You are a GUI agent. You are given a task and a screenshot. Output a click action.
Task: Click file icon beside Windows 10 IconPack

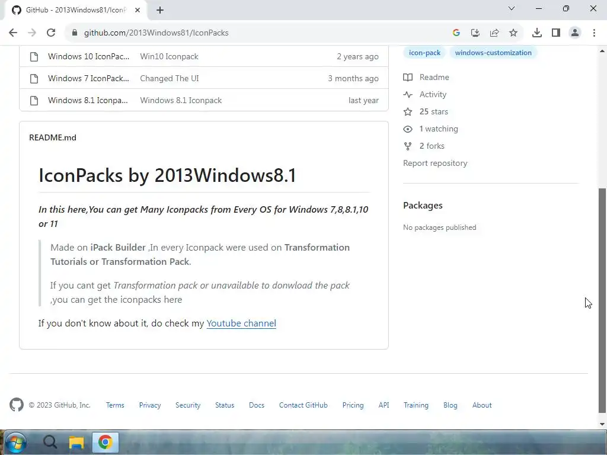coord(34,56)
